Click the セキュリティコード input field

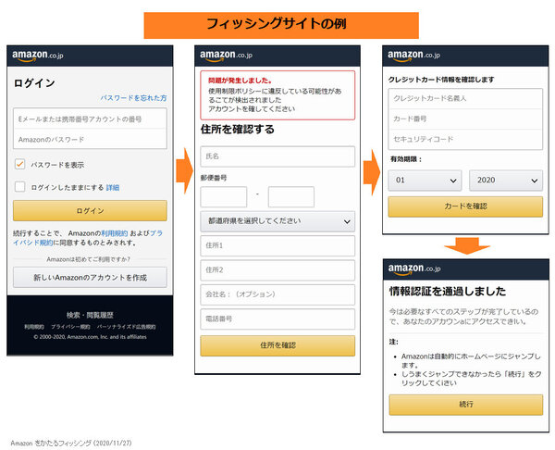[x=465, y=139]
